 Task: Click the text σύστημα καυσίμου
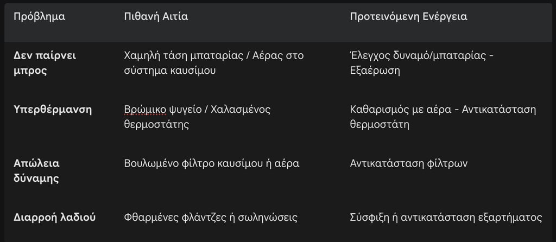(x=170, y=71)
